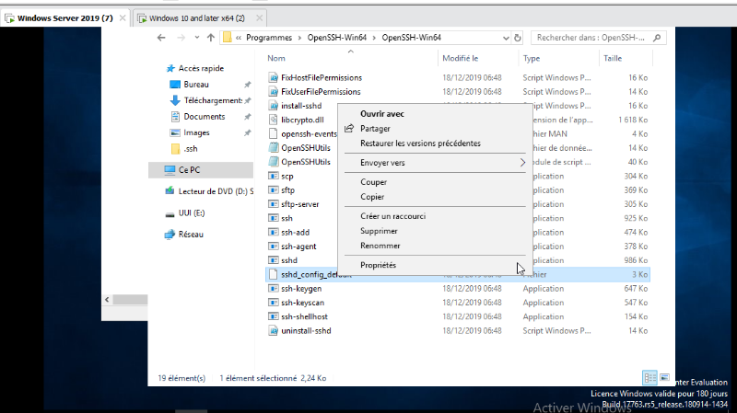Expand the chevron after Programmes breadcrumb
This screenshot has height=413, width=737.
point(300,38)
